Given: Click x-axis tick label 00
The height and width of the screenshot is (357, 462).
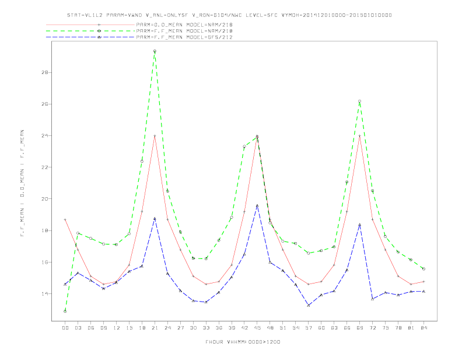Looking at the screenshot, I should pos(65,328).
